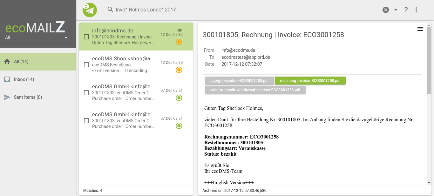Select the Inbox (14) folder
The width and height of the screenshot is (434, 196).
click(38, 79)
